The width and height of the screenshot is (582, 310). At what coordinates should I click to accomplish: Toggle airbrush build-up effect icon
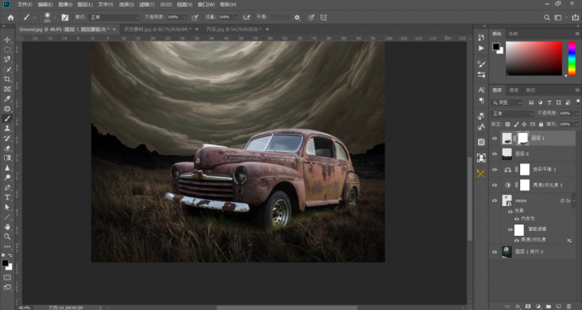click(247, 17)
